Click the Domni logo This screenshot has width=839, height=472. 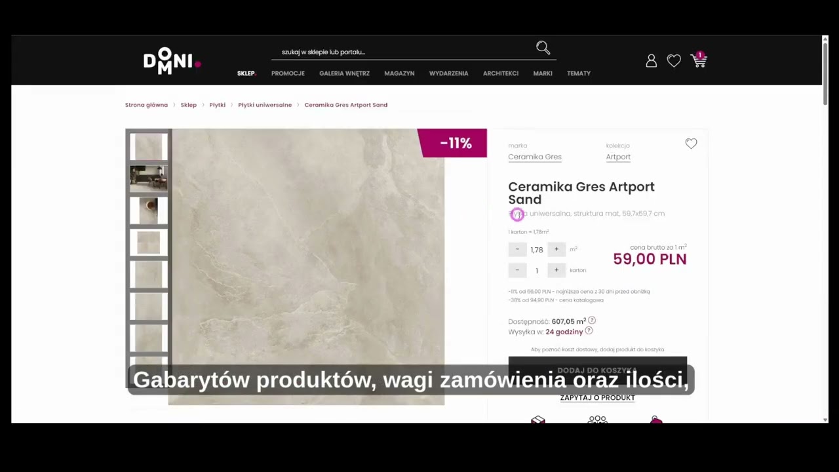pyautogui.click(x=172, y=61)
